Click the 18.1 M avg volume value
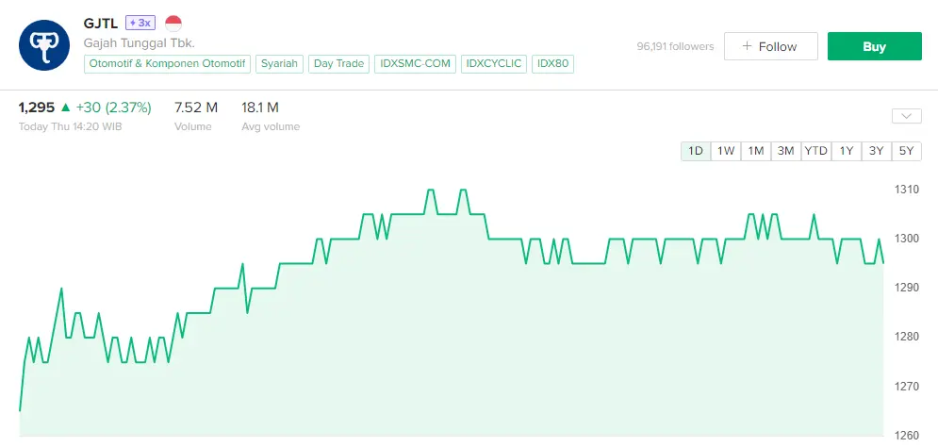938x447 pixels. click(260, 108)
